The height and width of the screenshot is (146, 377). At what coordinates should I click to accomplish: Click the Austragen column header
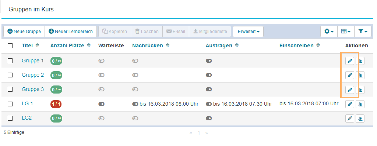[x=219, y=45]
